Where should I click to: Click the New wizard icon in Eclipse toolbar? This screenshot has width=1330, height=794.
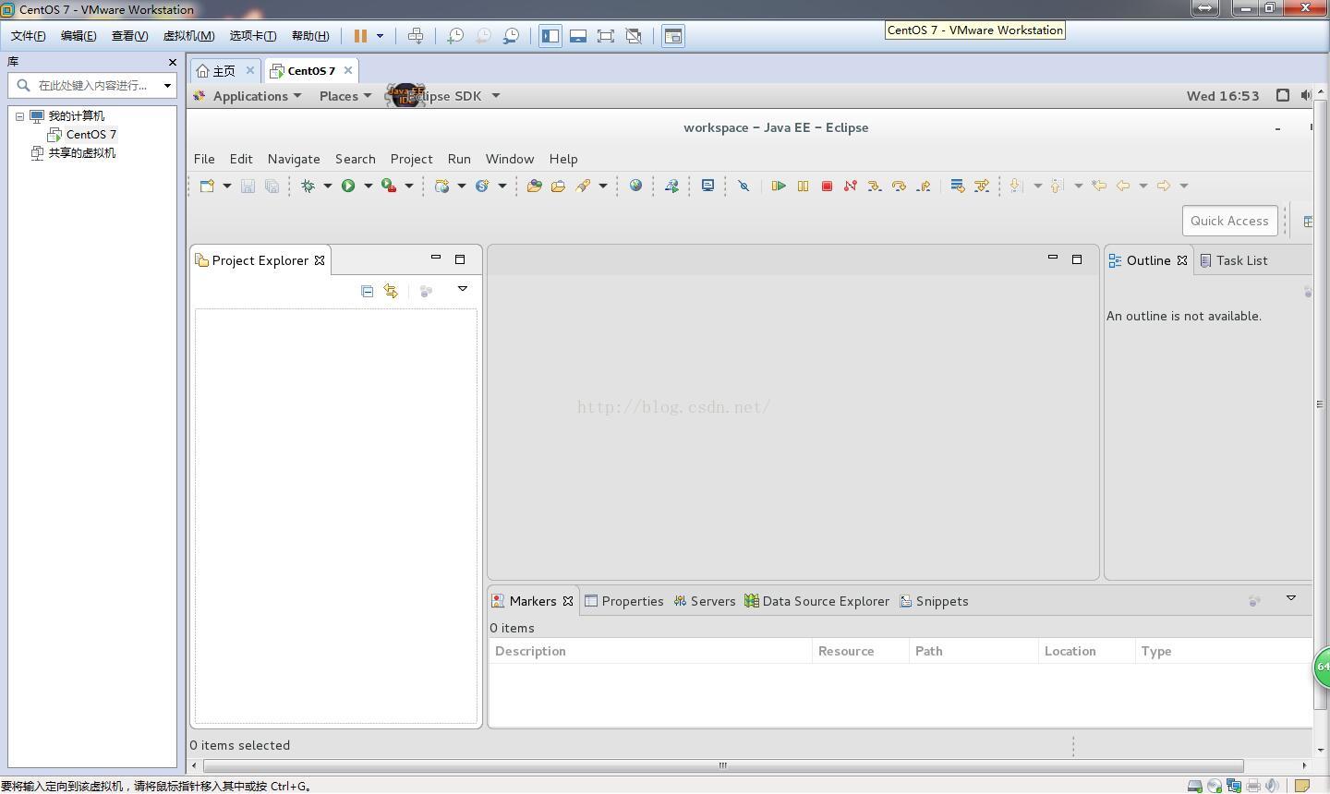pyautogui.click(x=207, y=186)
